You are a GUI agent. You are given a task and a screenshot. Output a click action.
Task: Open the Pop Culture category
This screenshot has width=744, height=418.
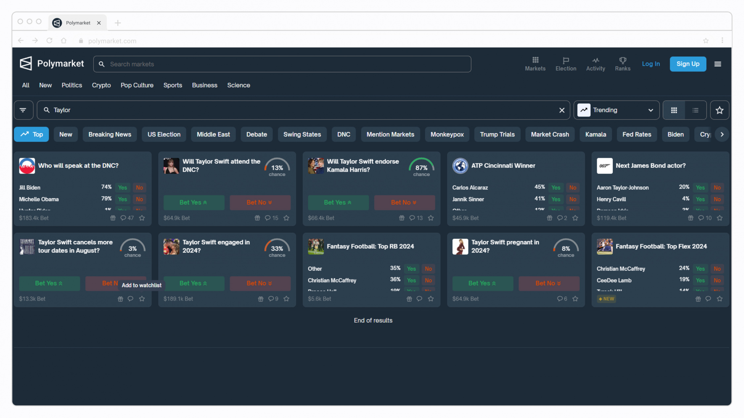[x=137, y=85]
